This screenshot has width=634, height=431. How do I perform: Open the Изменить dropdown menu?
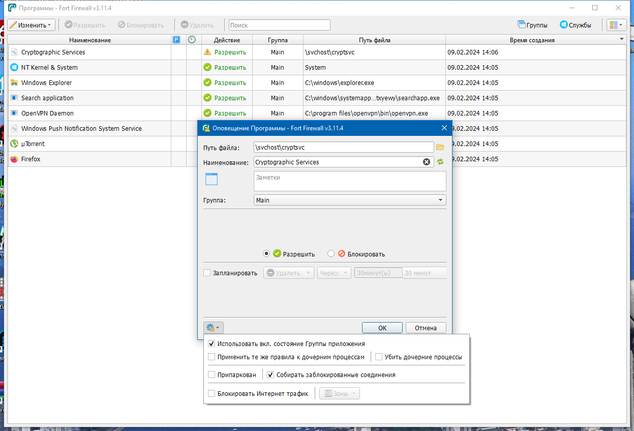tap(31, 25)
